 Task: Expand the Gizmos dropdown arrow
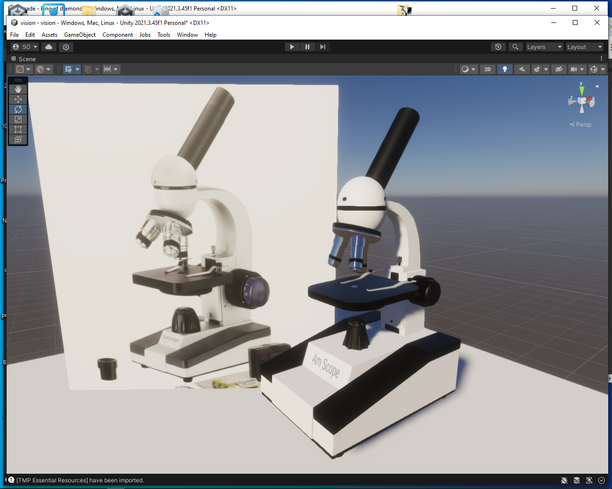point(603,69)
